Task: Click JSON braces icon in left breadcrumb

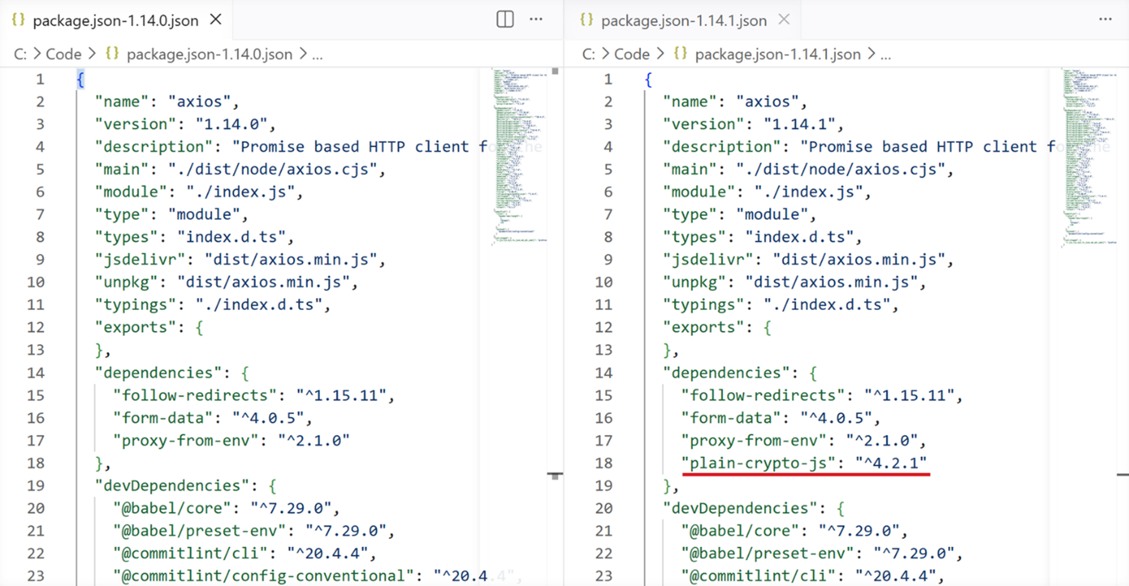Action: coord(112,53)
